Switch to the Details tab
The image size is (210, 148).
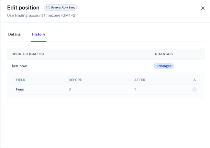pyautogui.click(x=14, y=34)
